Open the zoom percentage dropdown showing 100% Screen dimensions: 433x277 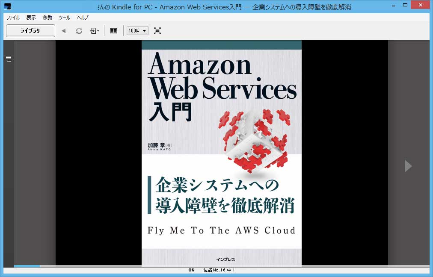136,30
